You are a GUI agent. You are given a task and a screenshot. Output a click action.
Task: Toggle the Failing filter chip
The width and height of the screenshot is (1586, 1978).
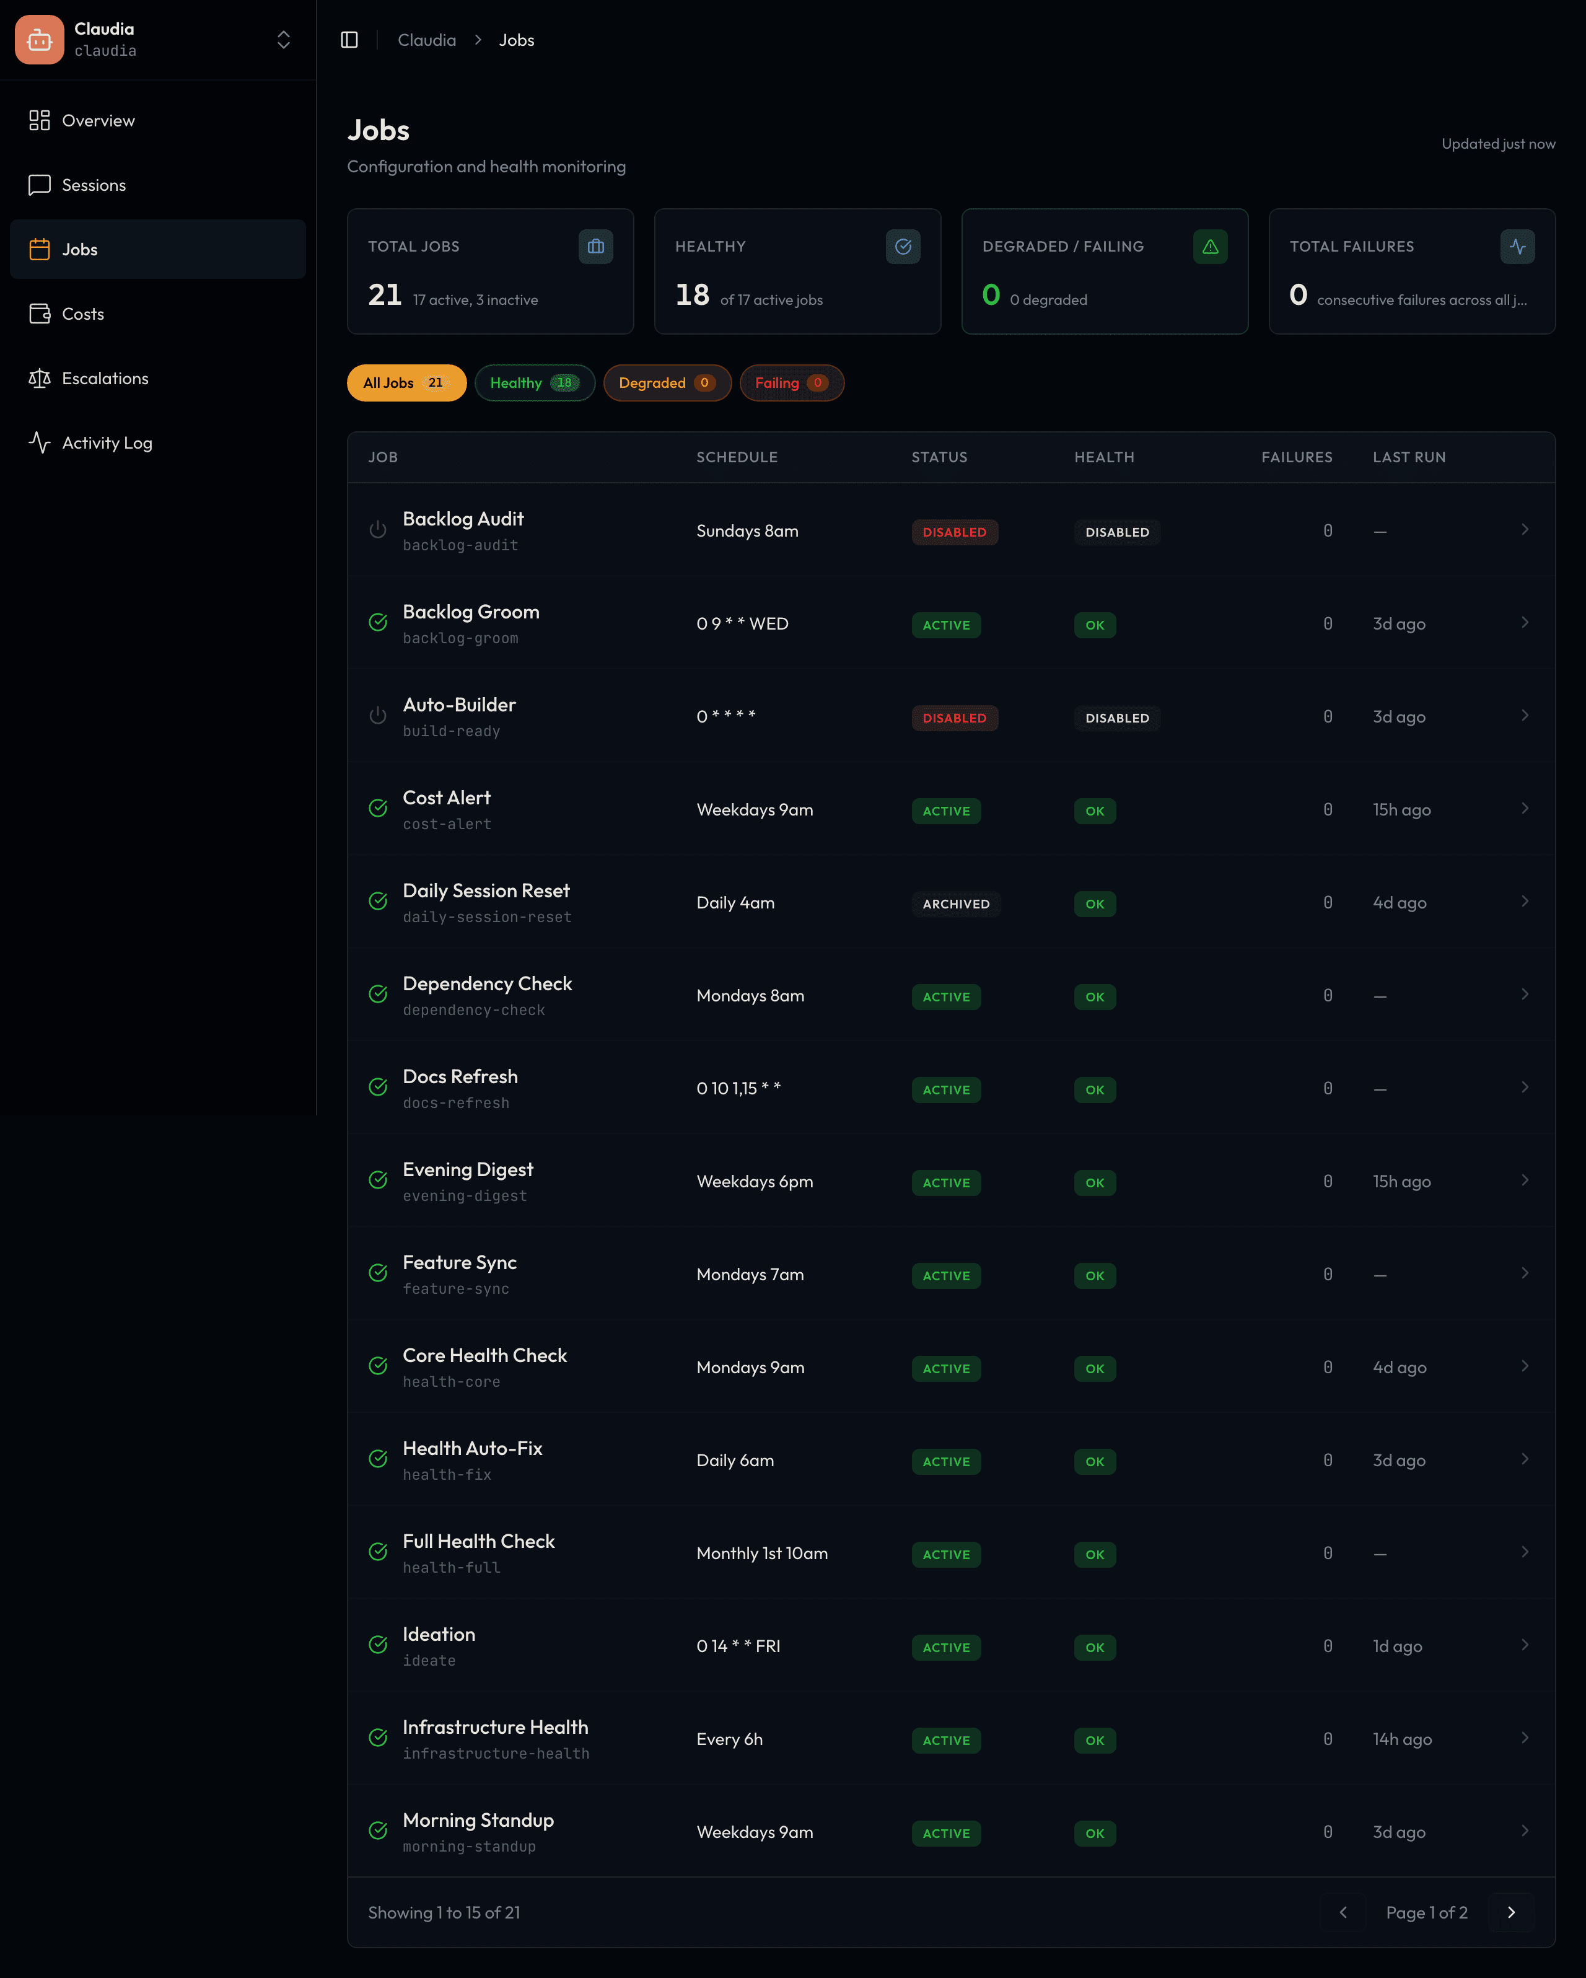click(x=791, y=382)
